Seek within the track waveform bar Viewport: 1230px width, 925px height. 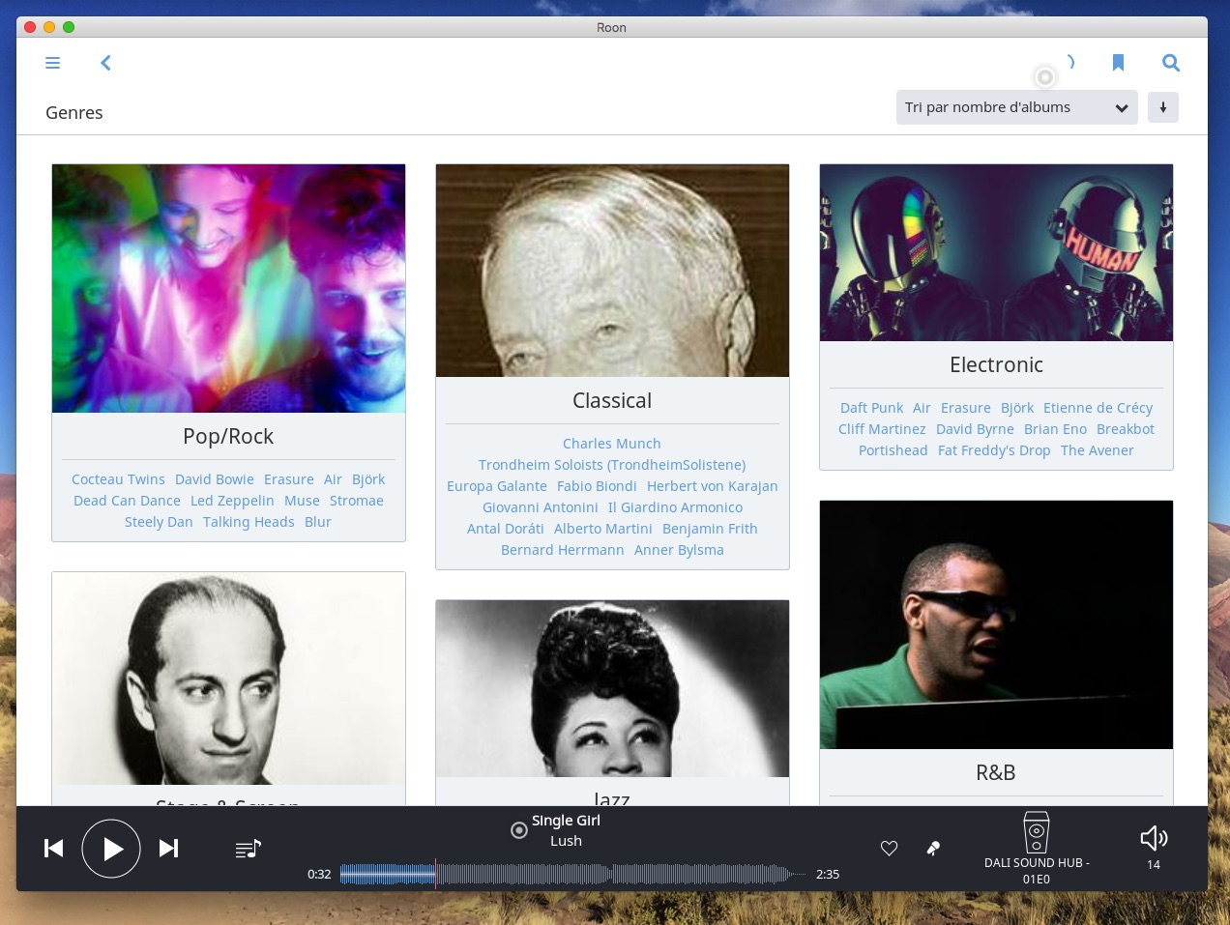(572, 874)
